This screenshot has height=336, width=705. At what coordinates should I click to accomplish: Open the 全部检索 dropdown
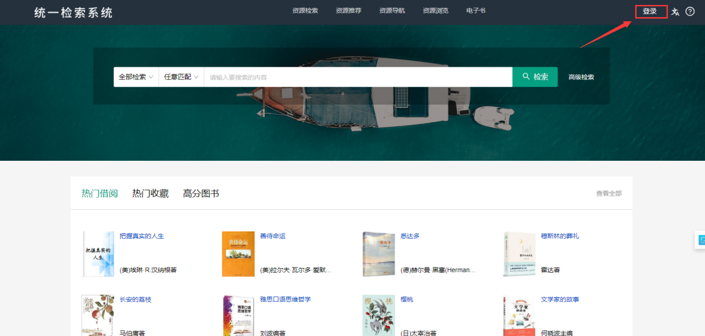pos(136,77)
